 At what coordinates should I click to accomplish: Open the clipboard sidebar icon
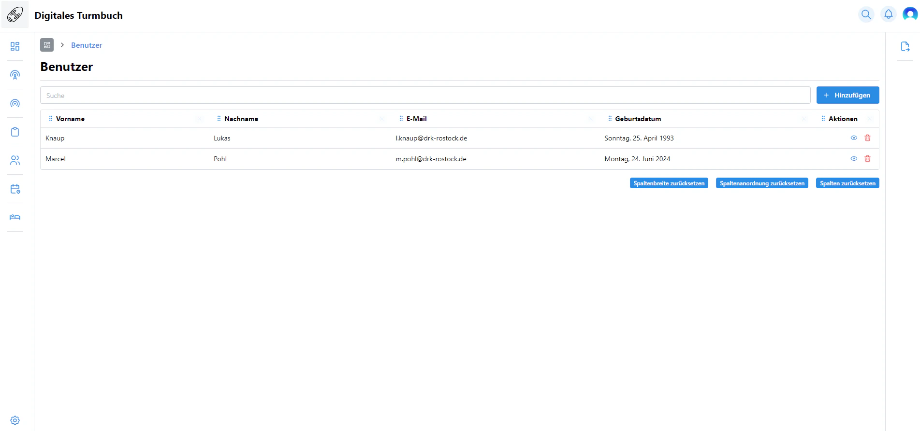(15, 132)
